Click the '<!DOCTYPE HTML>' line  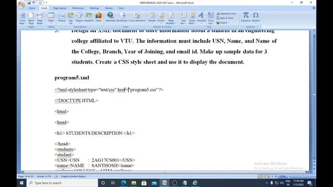click(76, 100)
